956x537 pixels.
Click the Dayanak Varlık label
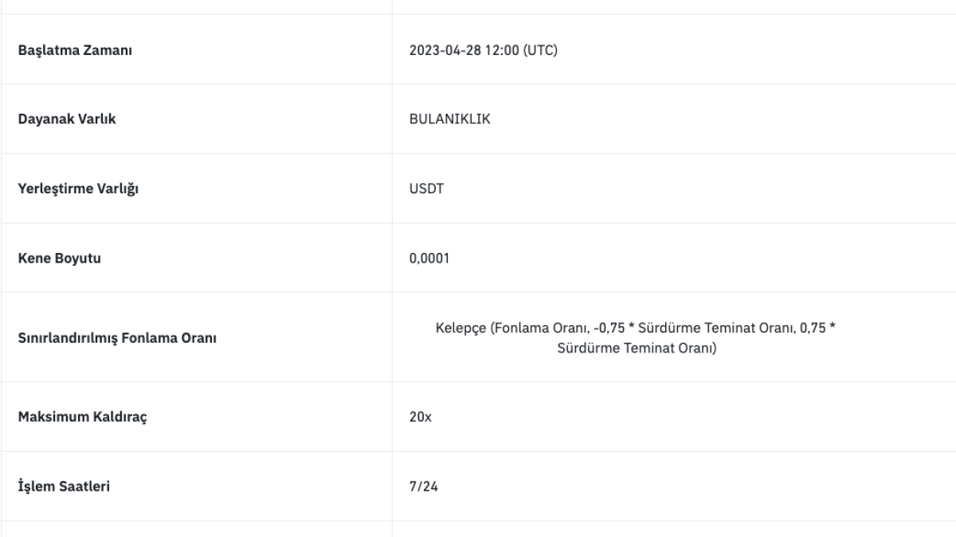pos(62,120)
